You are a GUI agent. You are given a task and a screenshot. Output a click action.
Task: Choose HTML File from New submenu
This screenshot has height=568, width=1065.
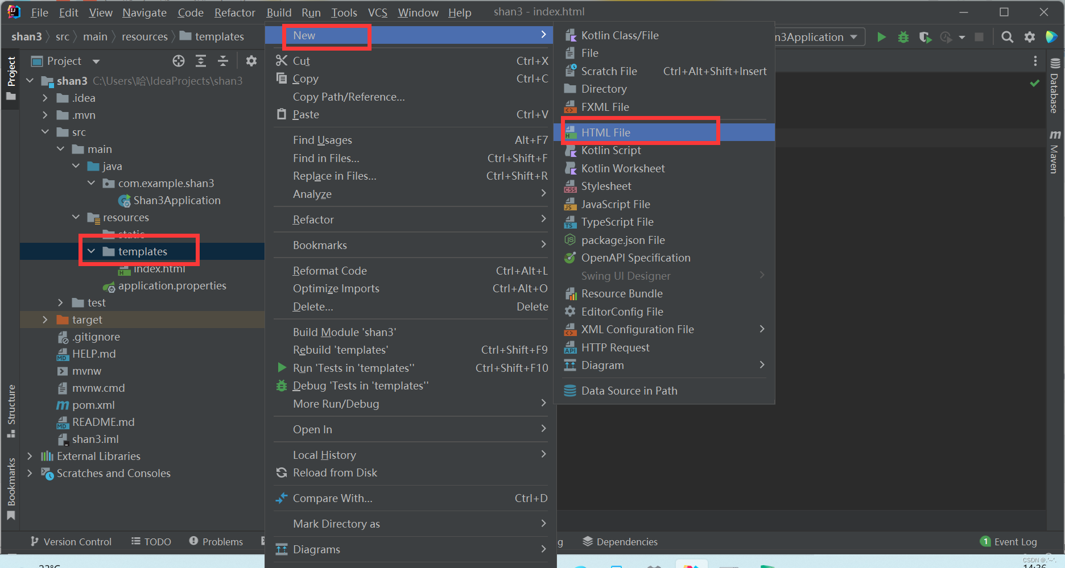[664, 132]
